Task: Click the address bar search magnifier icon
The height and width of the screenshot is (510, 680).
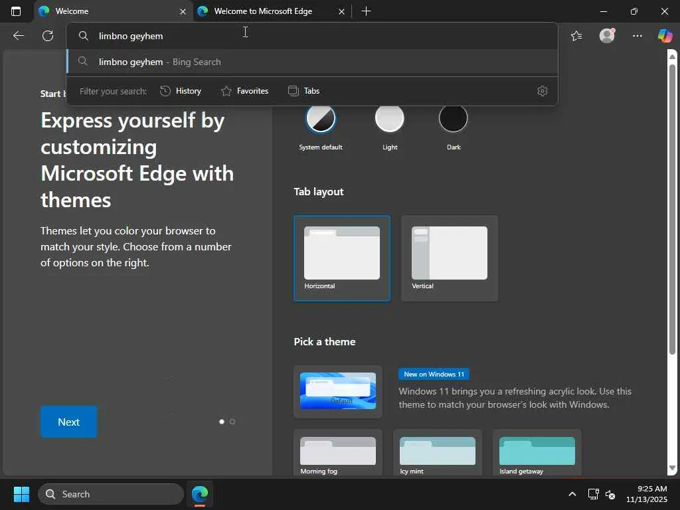Action: (83, 36)
